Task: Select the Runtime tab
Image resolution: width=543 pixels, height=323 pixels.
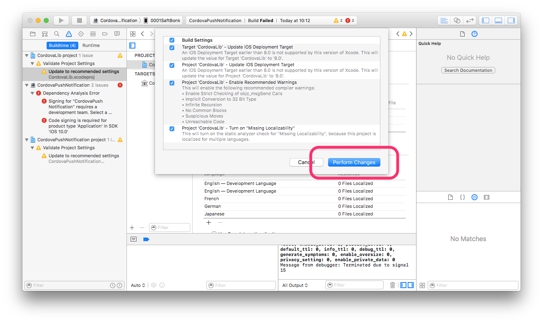Action: click(x=91, y=45)
